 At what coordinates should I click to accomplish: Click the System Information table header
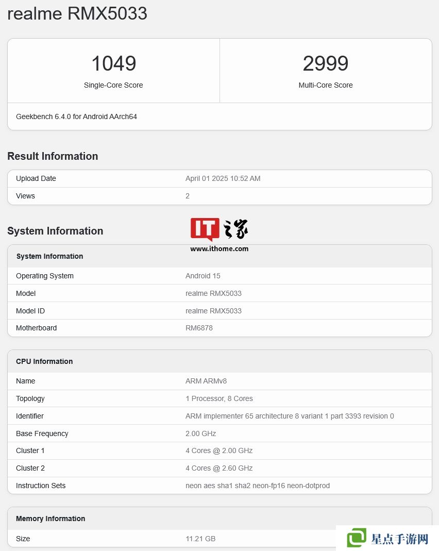49,256
